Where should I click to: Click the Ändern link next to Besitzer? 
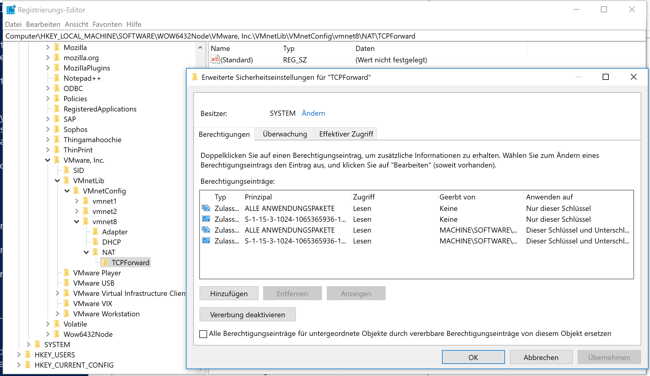(313, 113)
